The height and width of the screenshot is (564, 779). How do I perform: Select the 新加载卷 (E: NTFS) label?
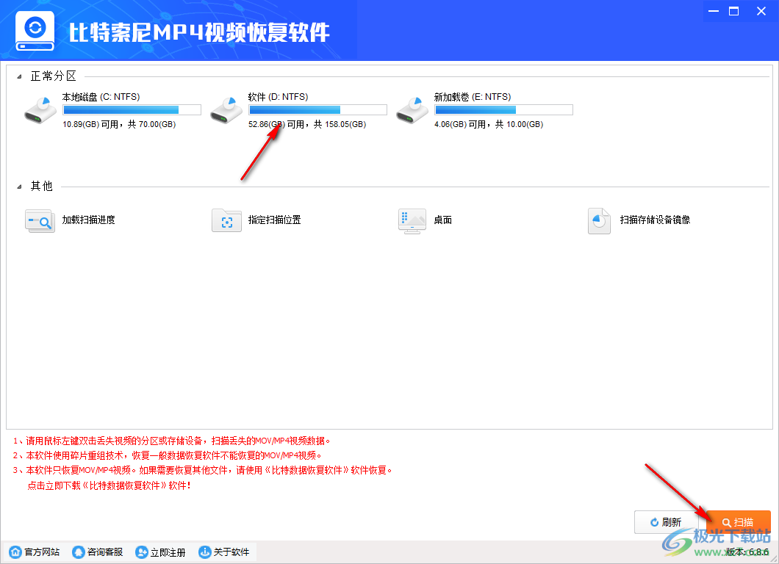[x=473, y=97]
